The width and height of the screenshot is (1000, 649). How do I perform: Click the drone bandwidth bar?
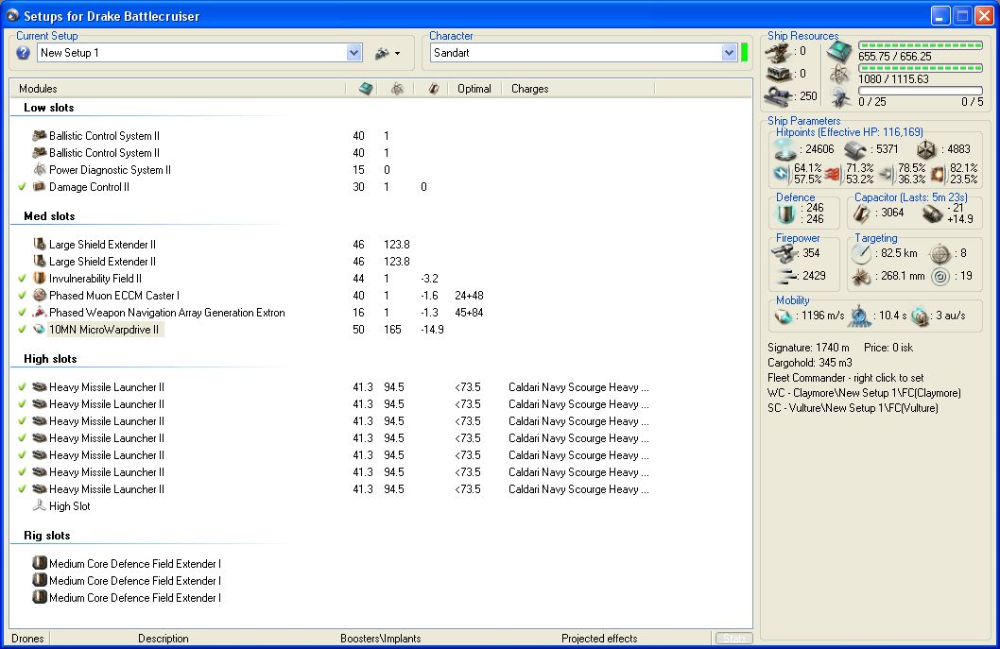(921, 91)
